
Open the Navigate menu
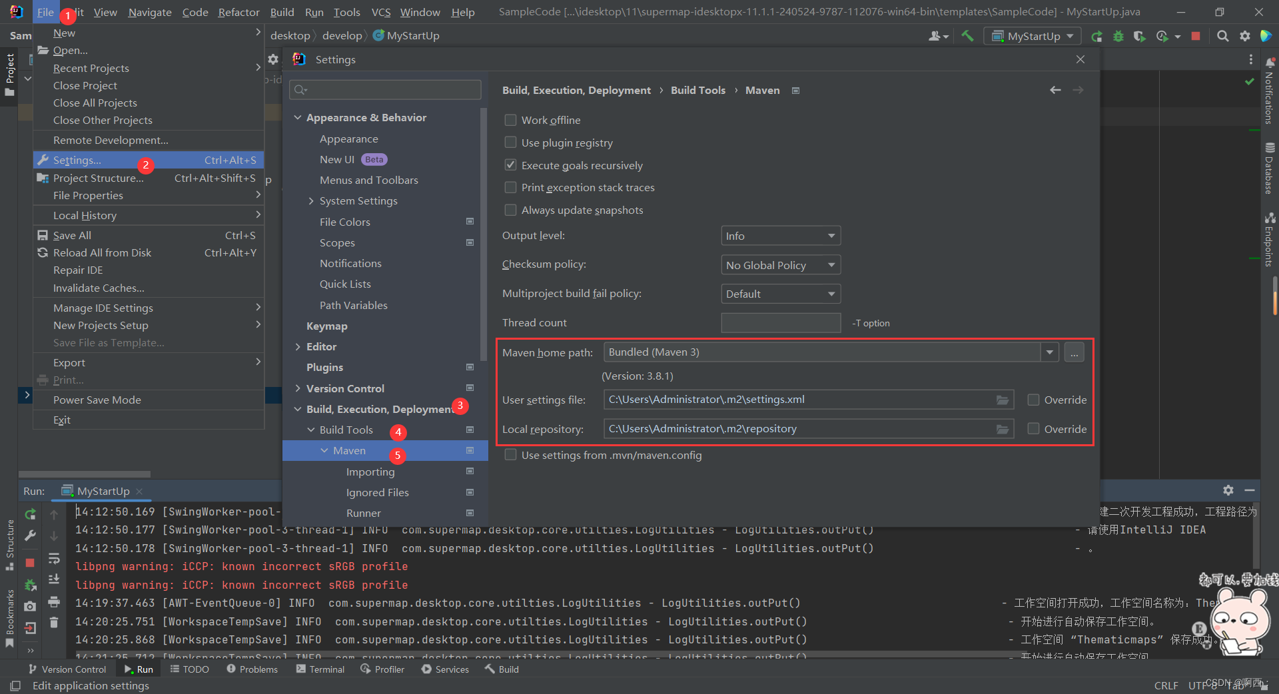point(150,12)
